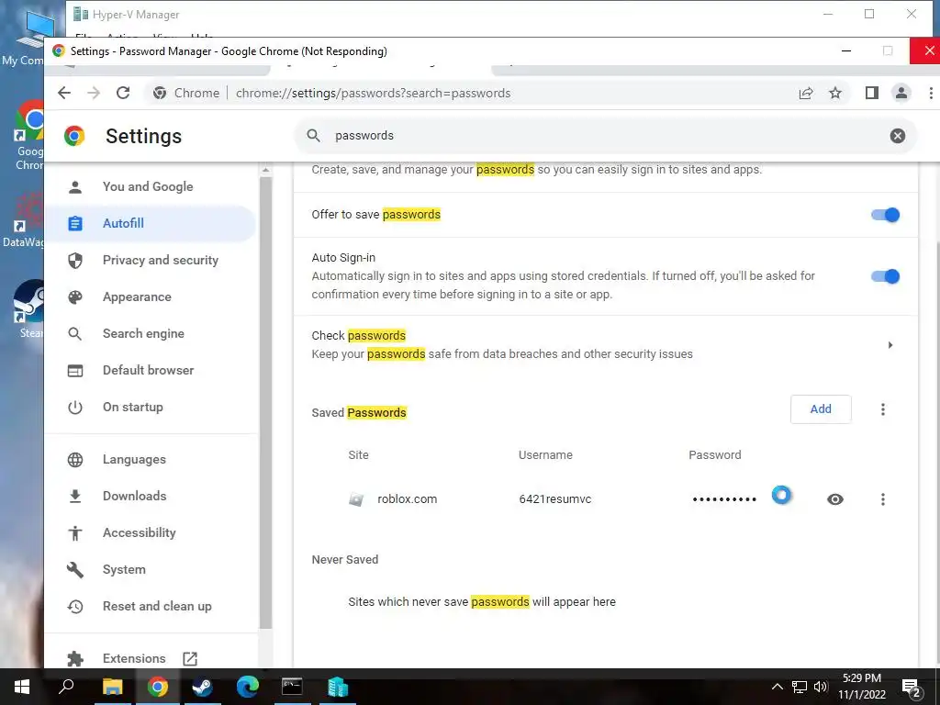The width and height of the screenshot is (940, 705).
Task: Open taskbar search magnifier
Action: coord(66,687)
